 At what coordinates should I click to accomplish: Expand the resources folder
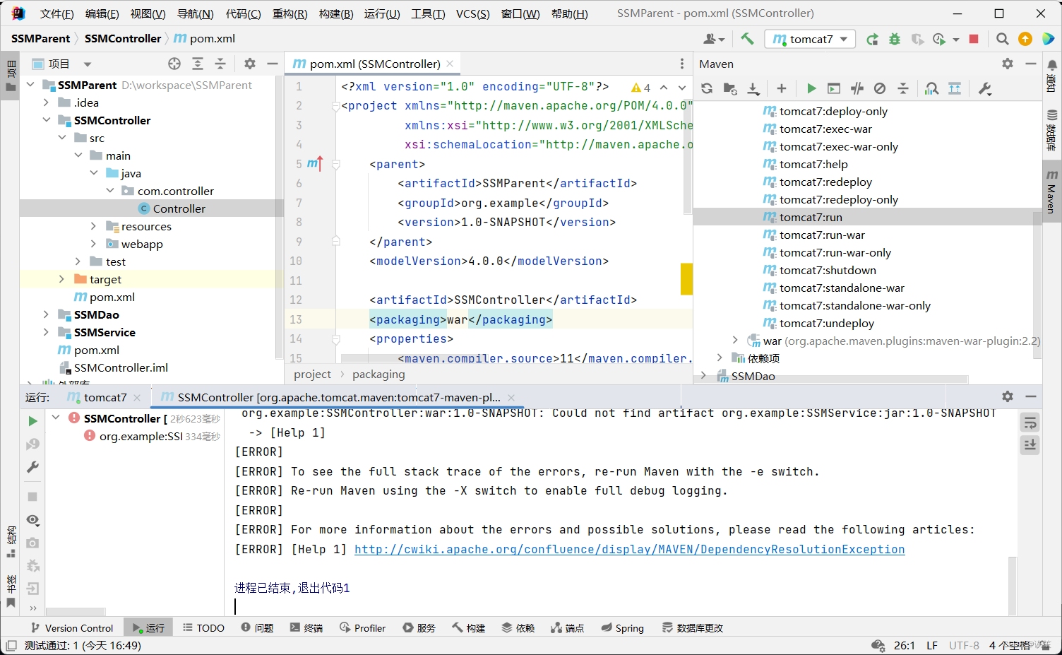(x=93, y=226)
